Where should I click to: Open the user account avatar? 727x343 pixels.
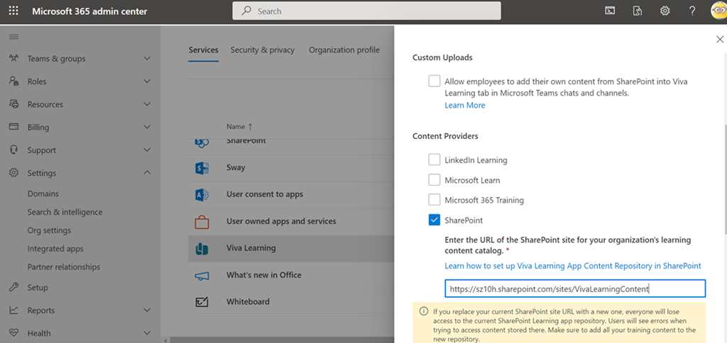coord(718,11)
